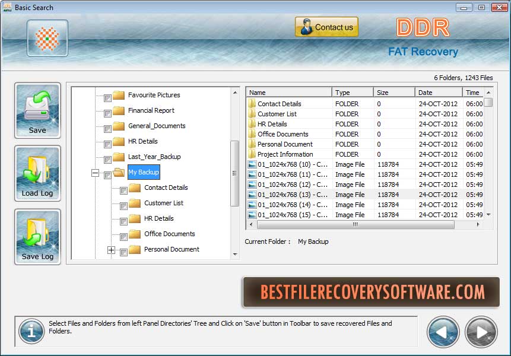Select HR Details under My Backup

158,218
